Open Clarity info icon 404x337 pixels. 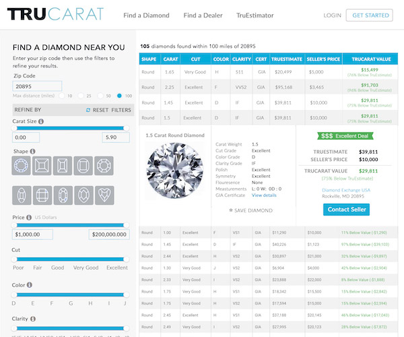click(33, 319)
